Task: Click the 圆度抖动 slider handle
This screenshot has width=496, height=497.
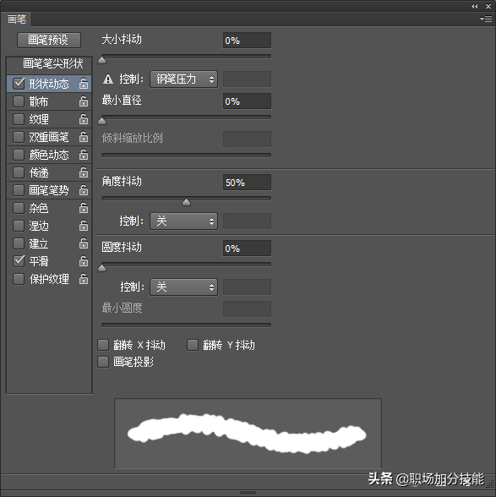Action: click(101, 268)
